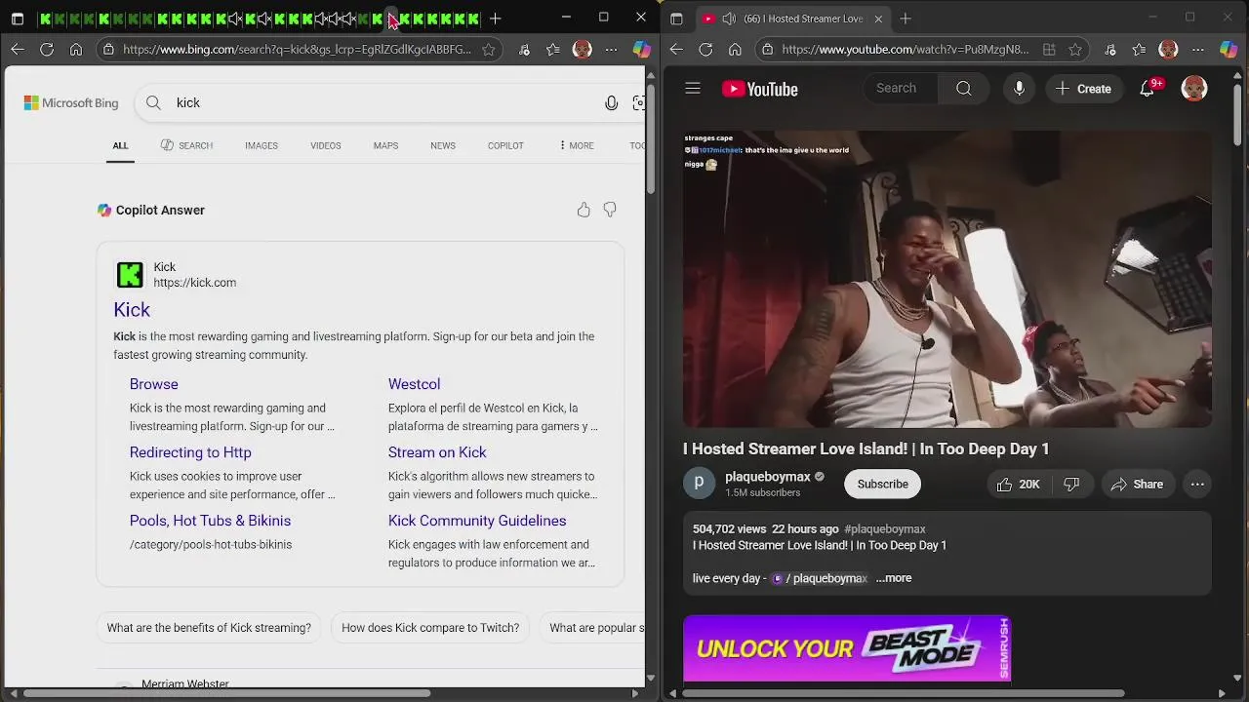This screenshot has width=1249, height=702.
Task: Switch to Bing MAPS tab
Action: pos(385,145)
